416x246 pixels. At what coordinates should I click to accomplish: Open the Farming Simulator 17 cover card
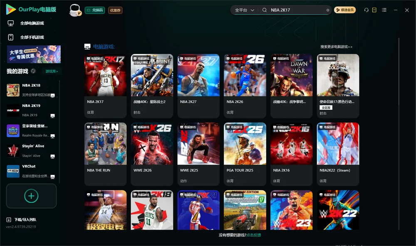tap(245, 210)
